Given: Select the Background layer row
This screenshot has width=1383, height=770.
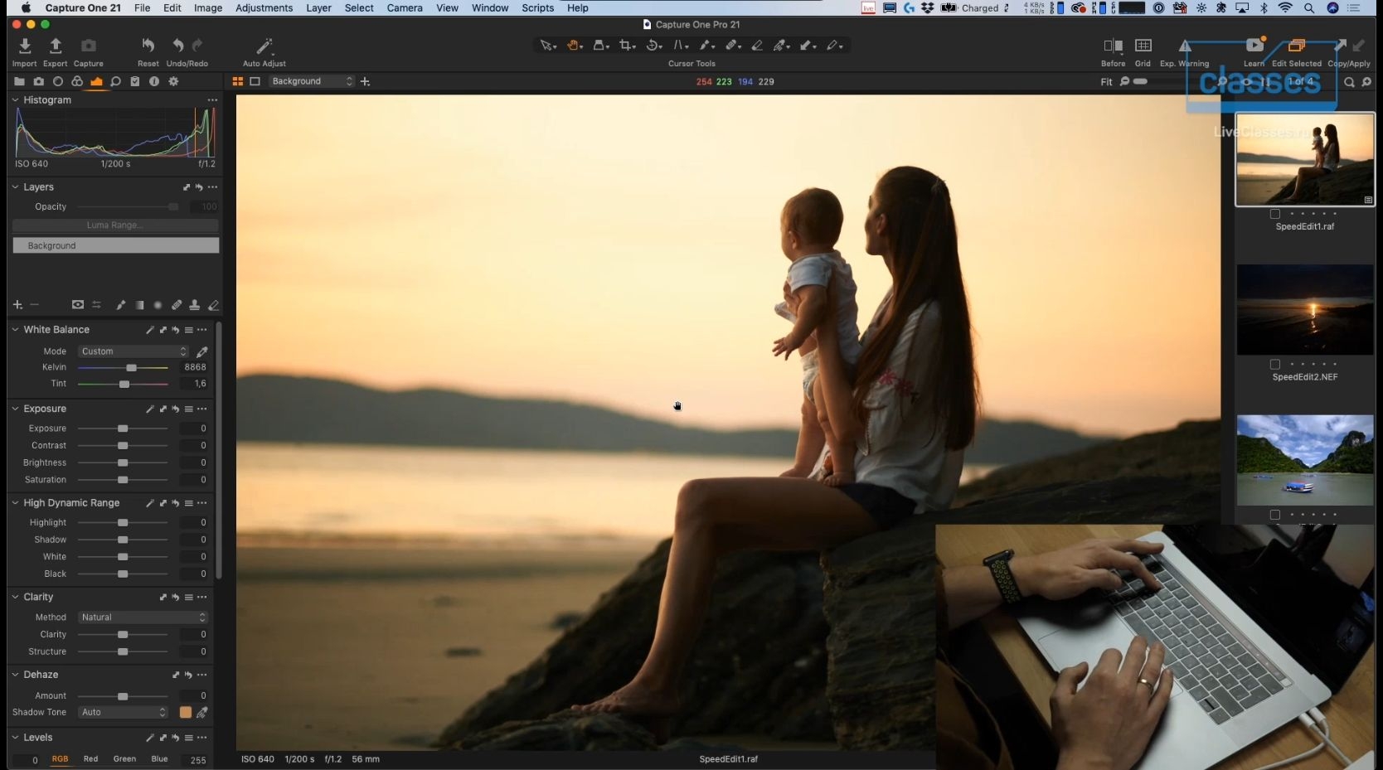Looking at the screenshot, I should (x=116, y=246).
